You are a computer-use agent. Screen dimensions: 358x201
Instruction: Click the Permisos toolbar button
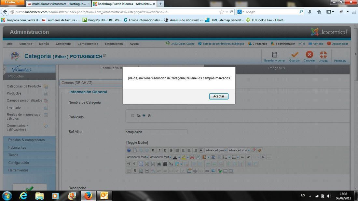tap(340, 57)
